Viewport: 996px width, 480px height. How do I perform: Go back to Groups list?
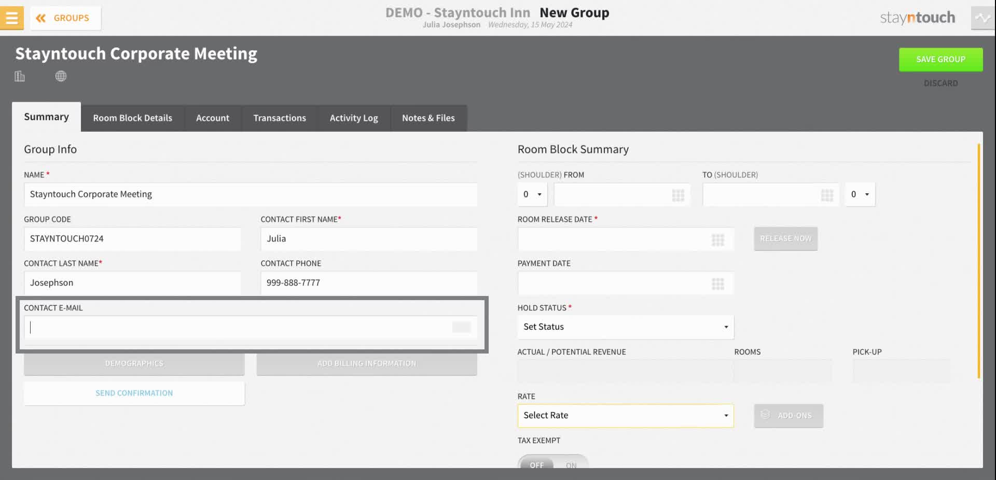coord(65,18)
